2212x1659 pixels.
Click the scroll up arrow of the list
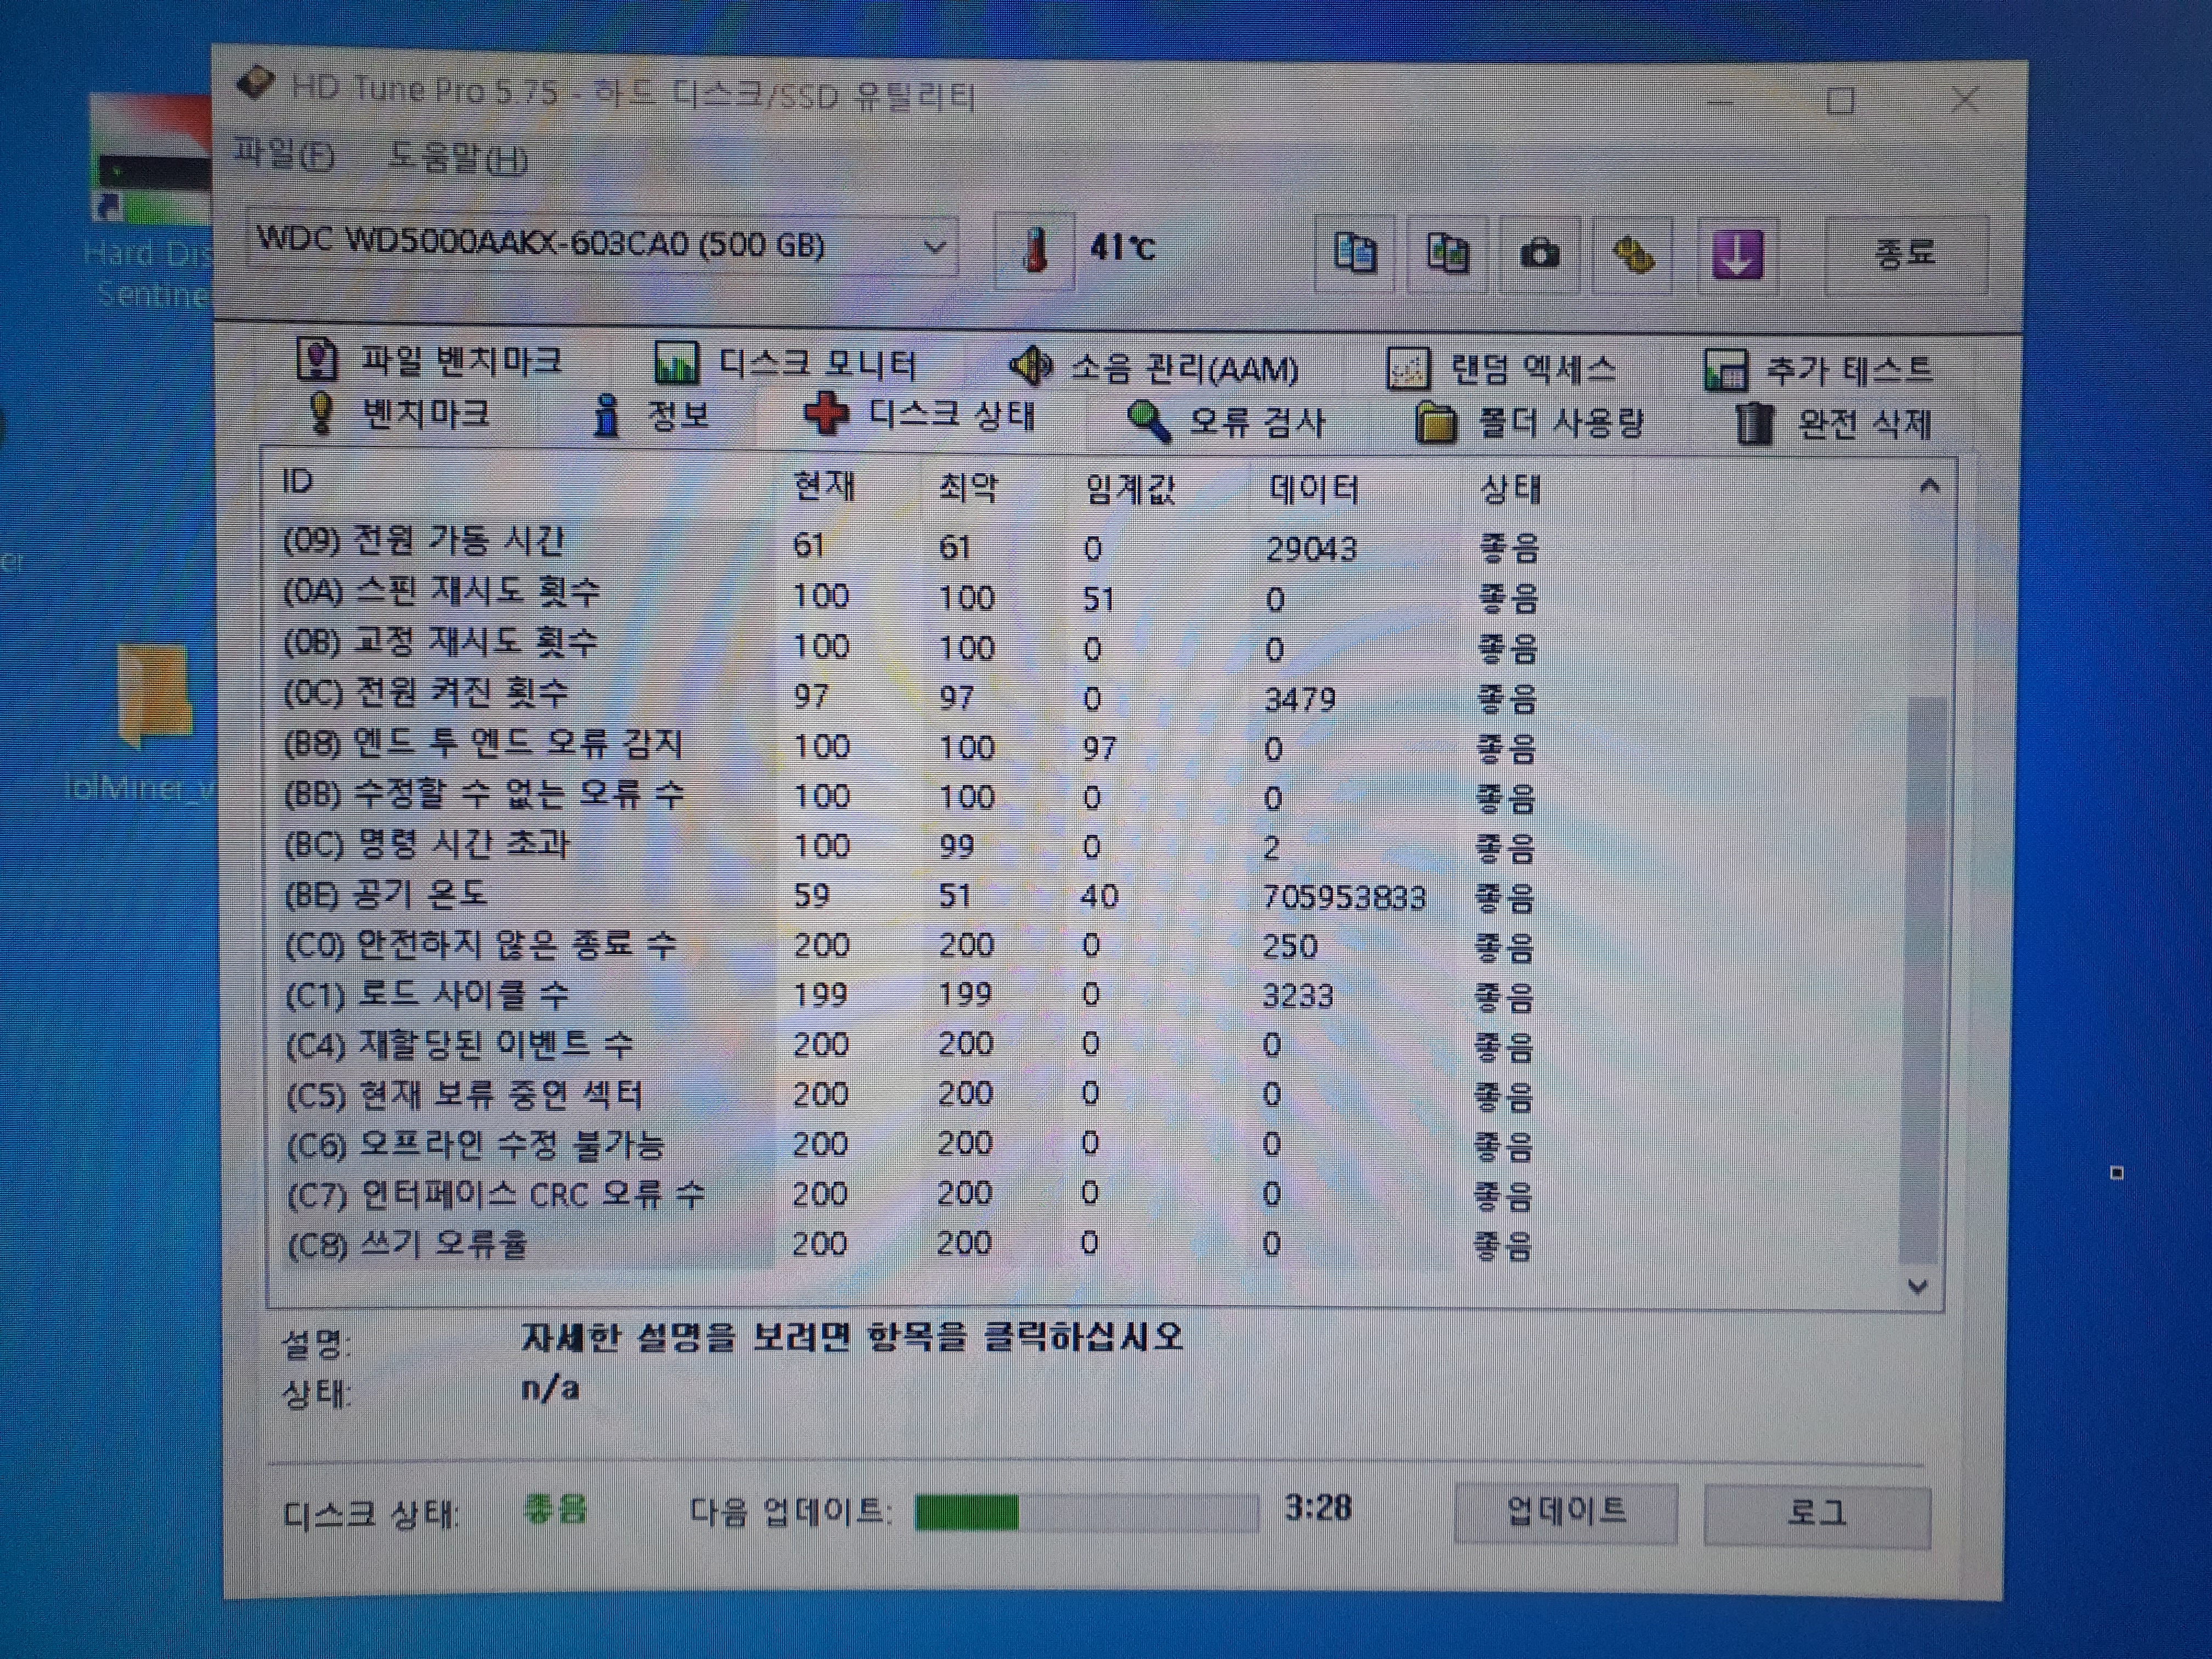pos(1929,487)
